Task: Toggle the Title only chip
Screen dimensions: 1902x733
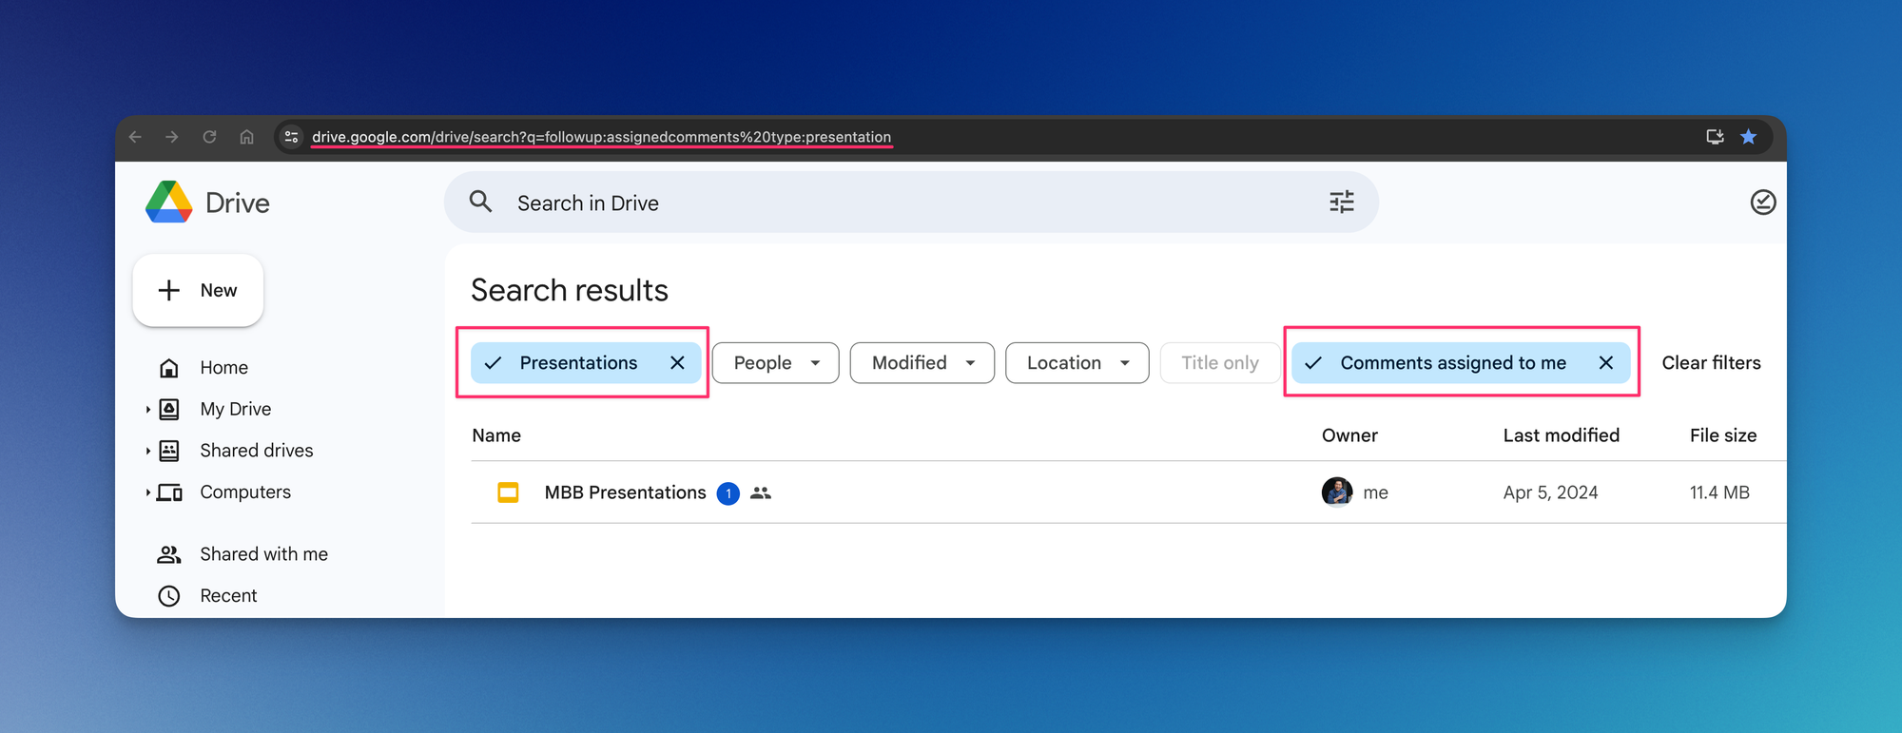Action: coord(1219,363)
